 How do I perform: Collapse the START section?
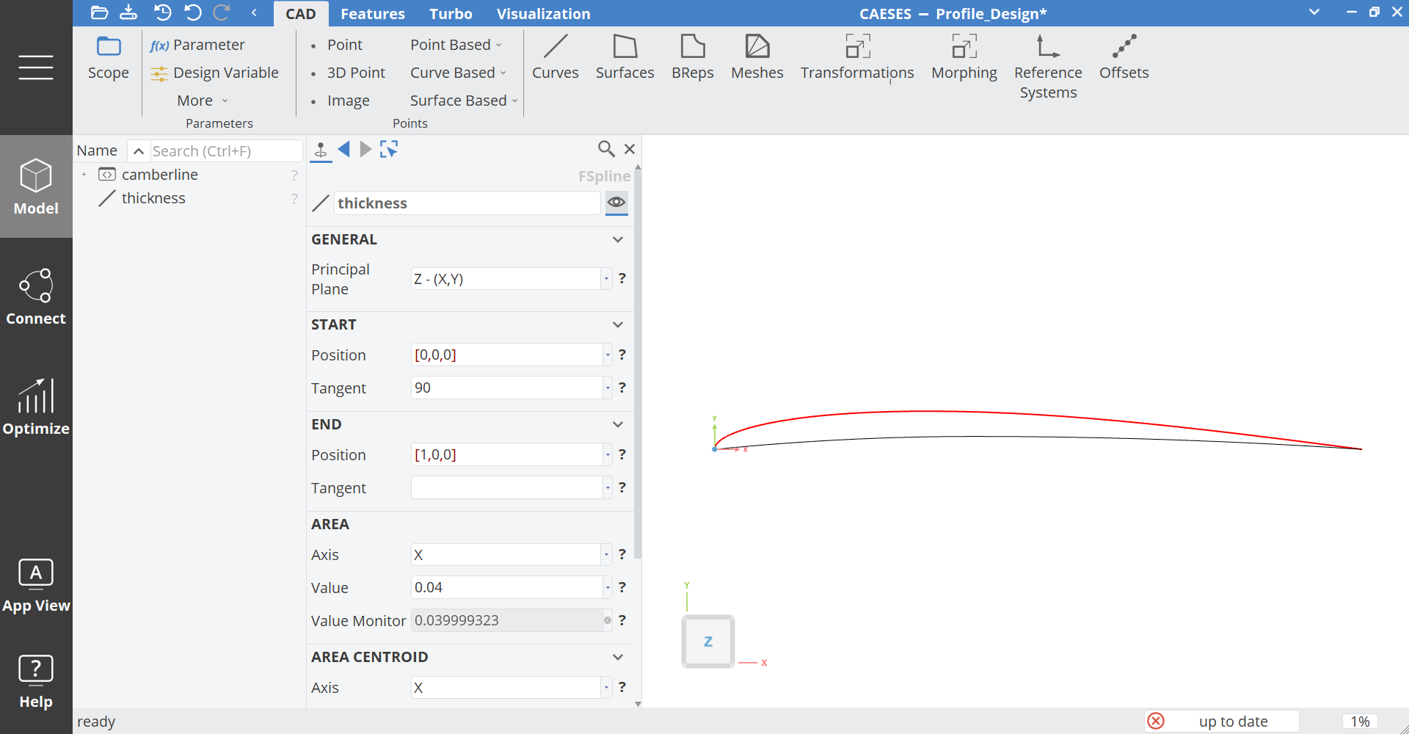pos(618,324)
